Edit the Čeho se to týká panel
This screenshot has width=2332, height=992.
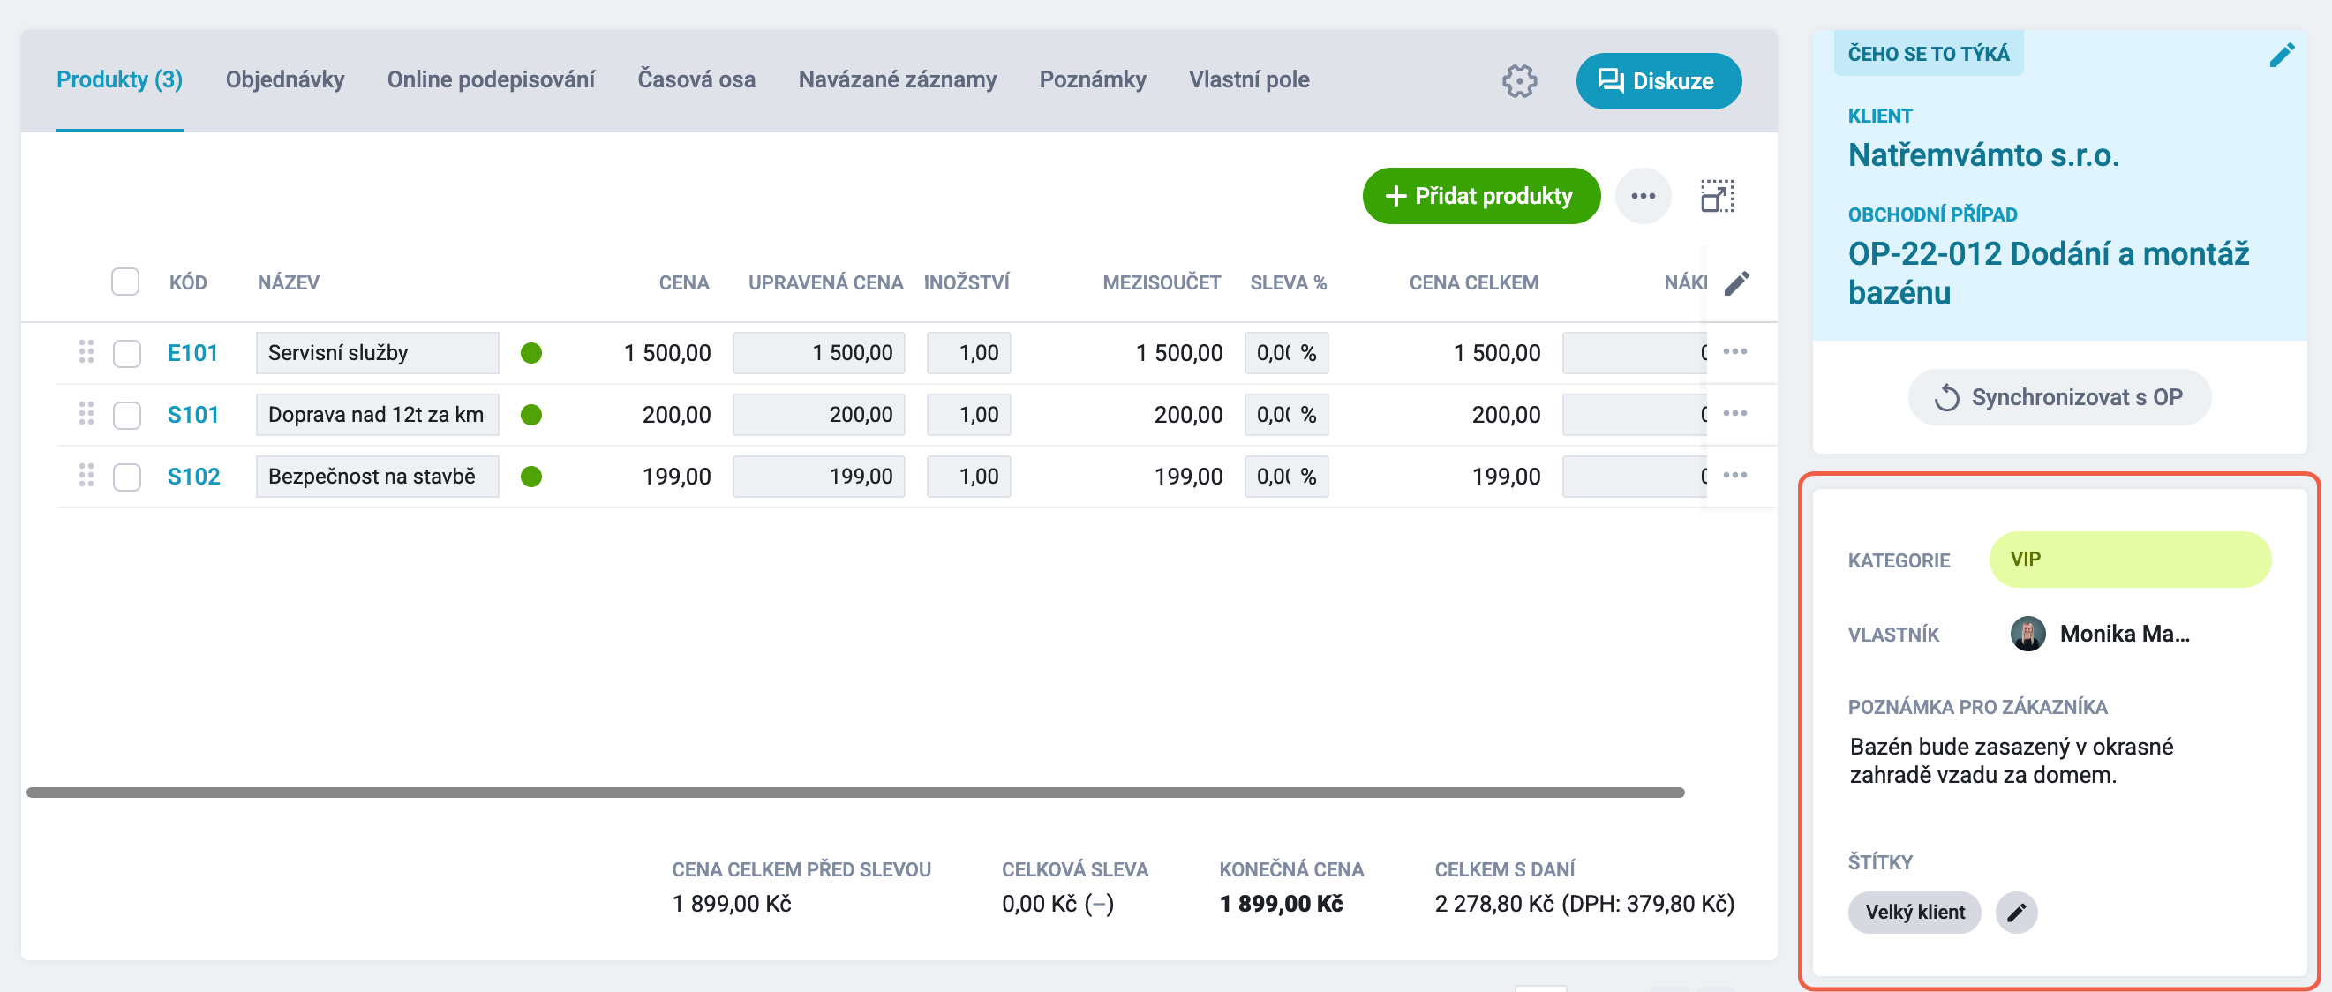click(2282, 56)
